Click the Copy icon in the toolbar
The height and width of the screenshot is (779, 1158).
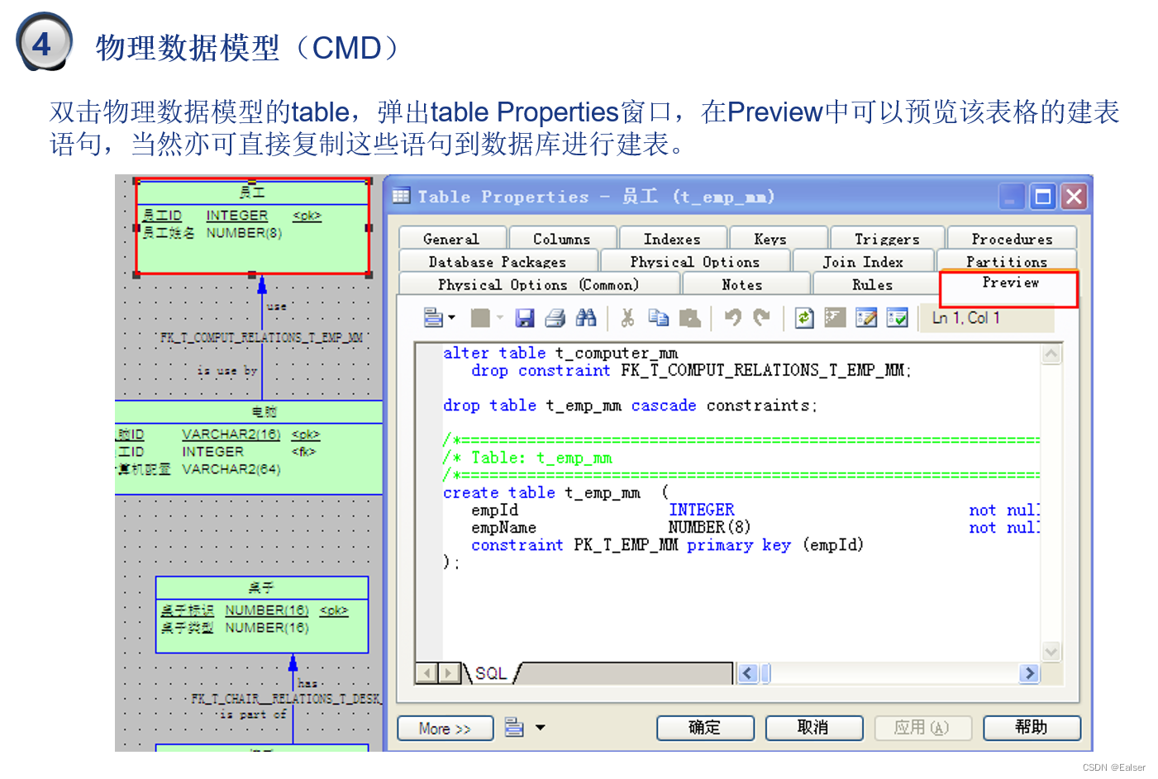click(x=659, y=318)
